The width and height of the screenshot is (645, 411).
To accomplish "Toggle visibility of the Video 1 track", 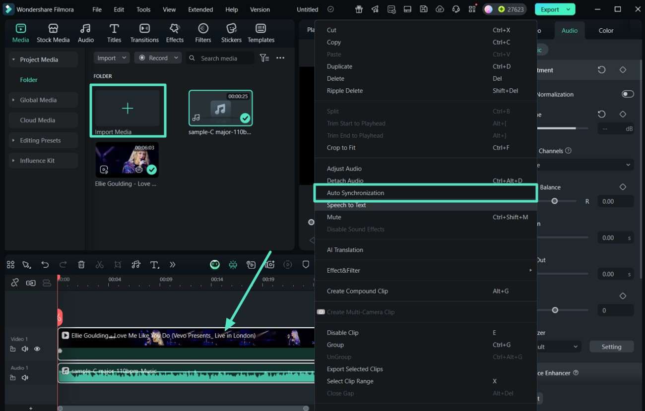I will [x=37, y=349].
